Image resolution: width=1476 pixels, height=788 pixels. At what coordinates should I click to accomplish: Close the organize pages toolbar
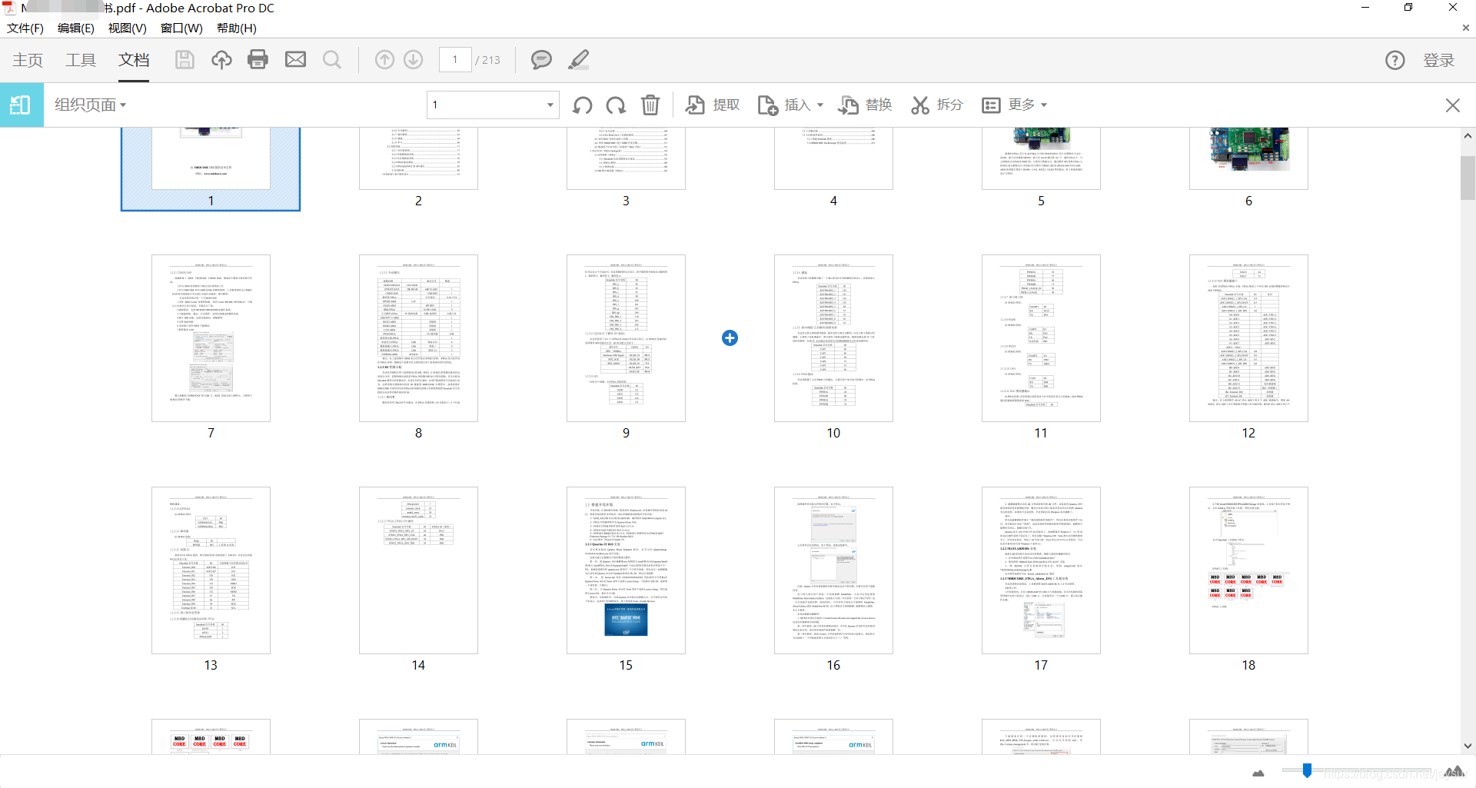click(x=1452, y=105)
